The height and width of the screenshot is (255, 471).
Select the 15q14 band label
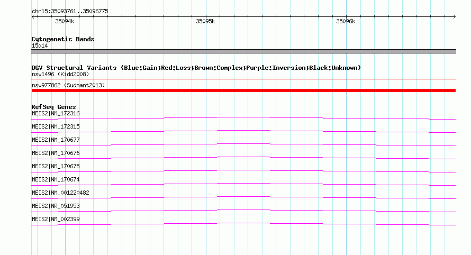pyautogui.click(x=40, y=45)
